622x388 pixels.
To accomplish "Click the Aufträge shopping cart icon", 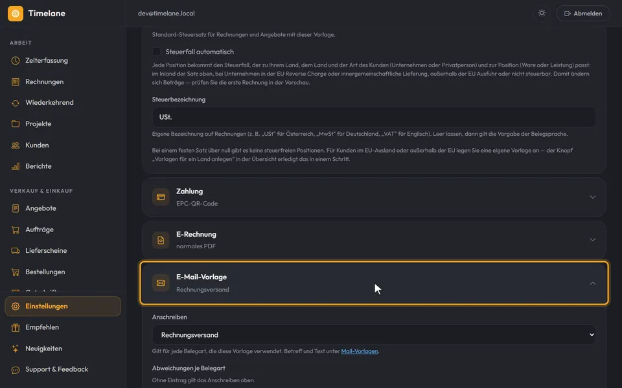I will (x=16, y=230).
